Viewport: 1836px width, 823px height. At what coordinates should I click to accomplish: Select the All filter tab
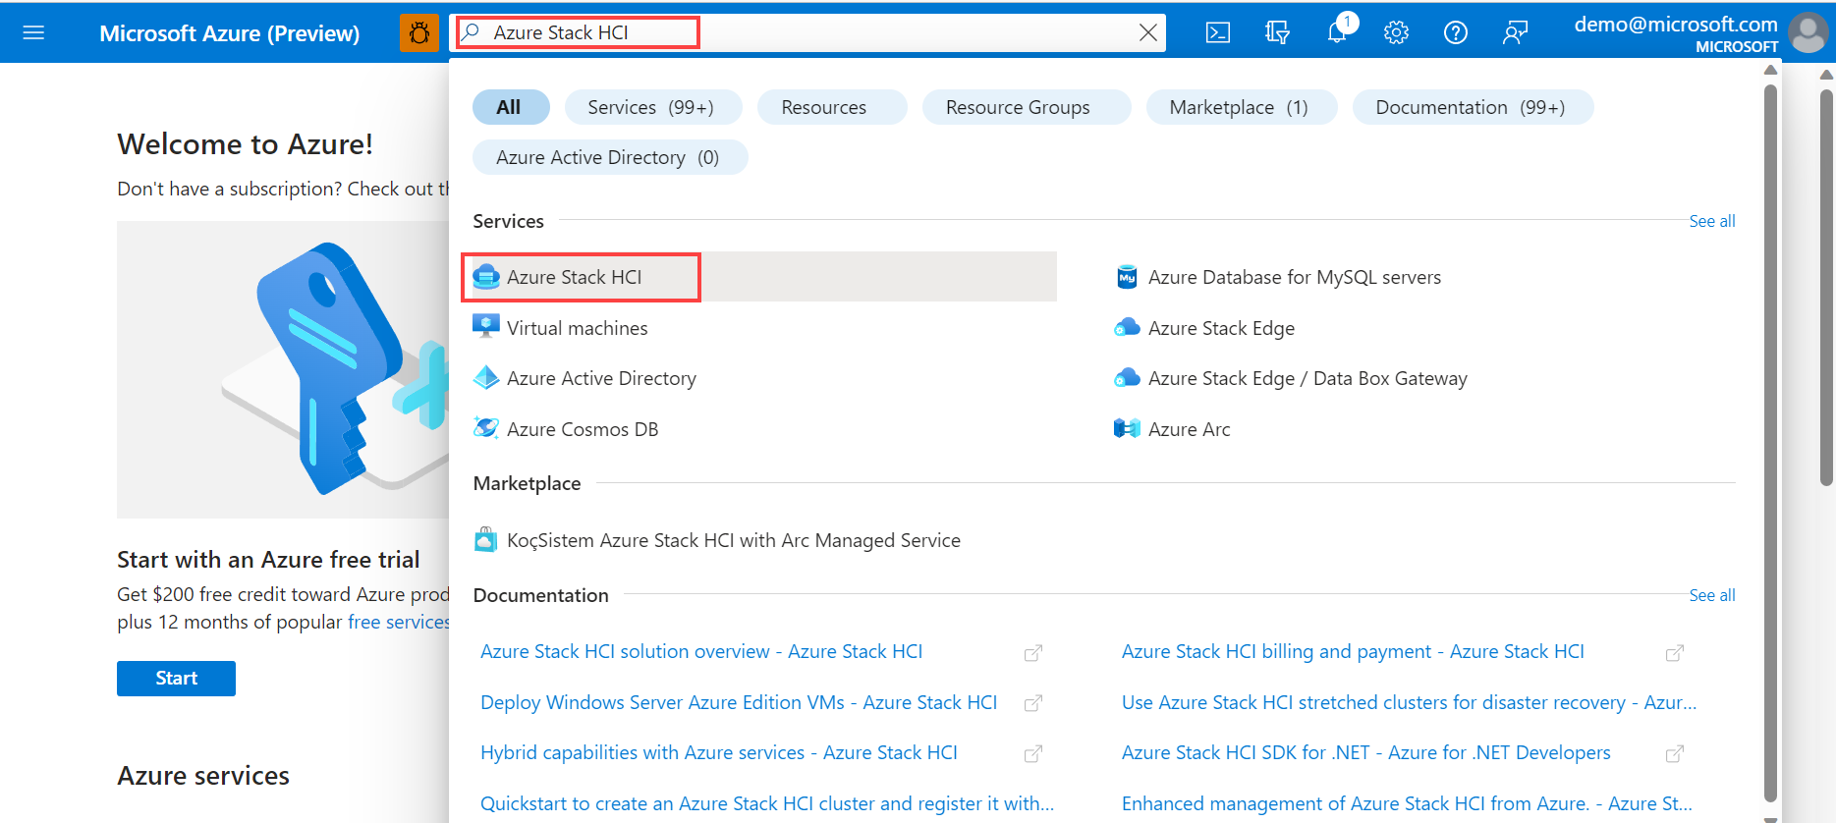click(x=509, y=107)
